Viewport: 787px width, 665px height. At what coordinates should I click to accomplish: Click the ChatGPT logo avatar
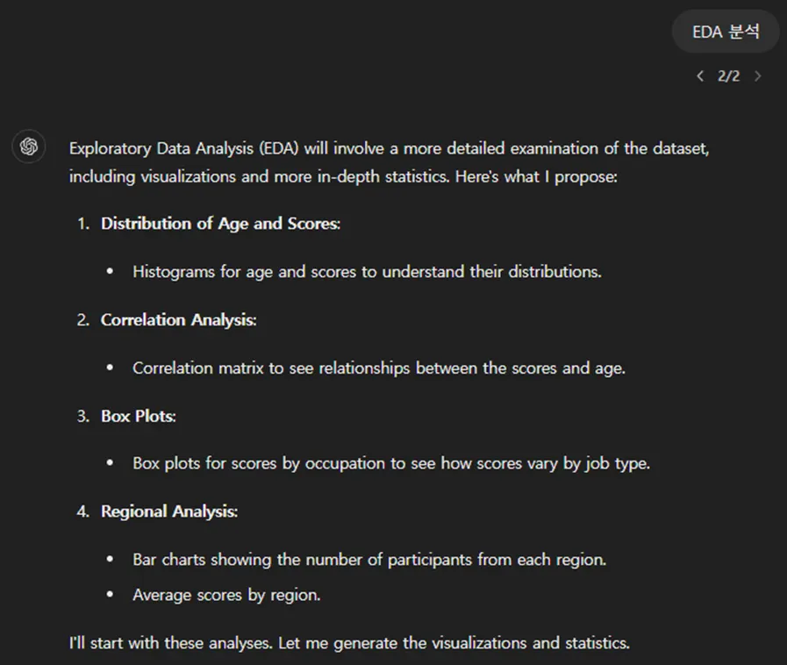pyautogui.click(x=29, y=147)
